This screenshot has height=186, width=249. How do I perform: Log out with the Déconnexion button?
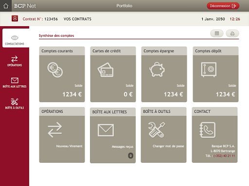click(x=223, y=6)
